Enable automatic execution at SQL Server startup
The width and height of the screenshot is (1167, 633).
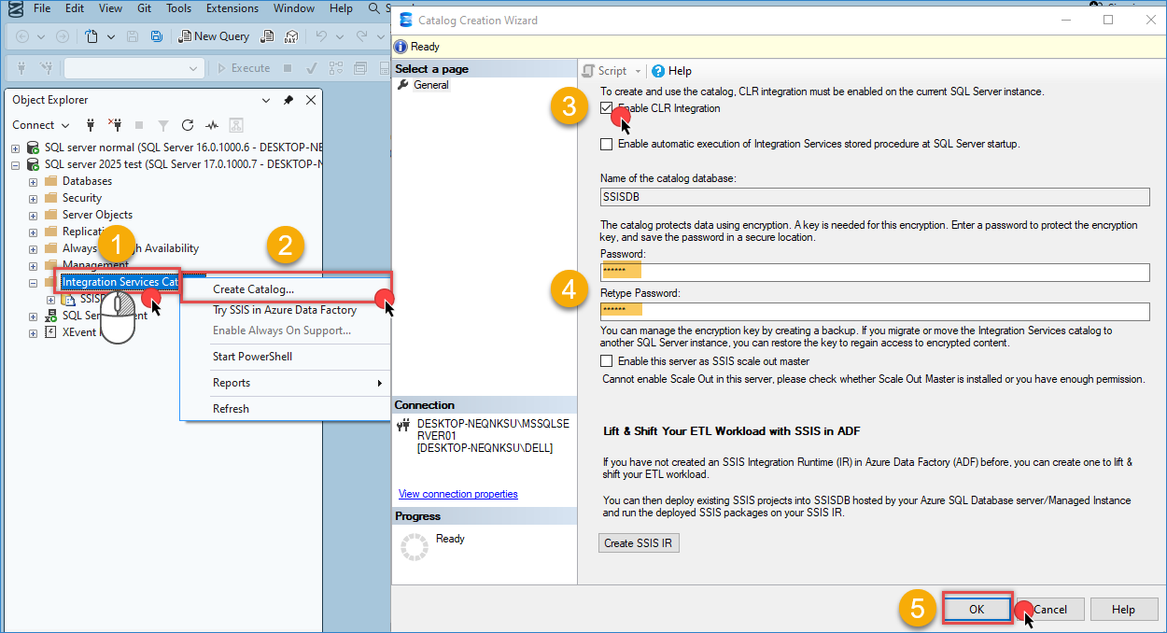pos(607,144)
